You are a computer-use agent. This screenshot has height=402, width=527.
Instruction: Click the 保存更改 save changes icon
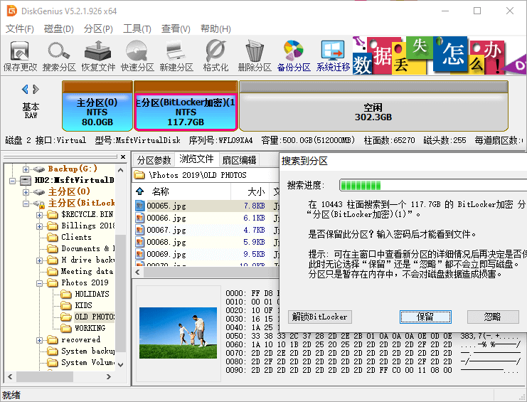(20, 55)
